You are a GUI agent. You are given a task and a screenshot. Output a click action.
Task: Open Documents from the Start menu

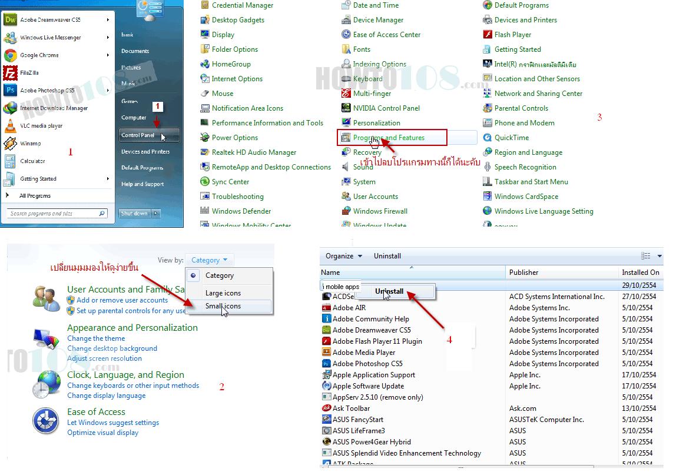click(135, 51)
